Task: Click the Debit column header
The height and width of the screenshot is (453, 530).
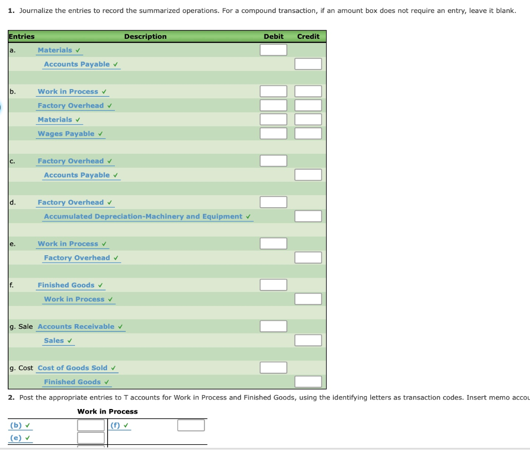Action: pyautogui.click(x=273, y=37)
